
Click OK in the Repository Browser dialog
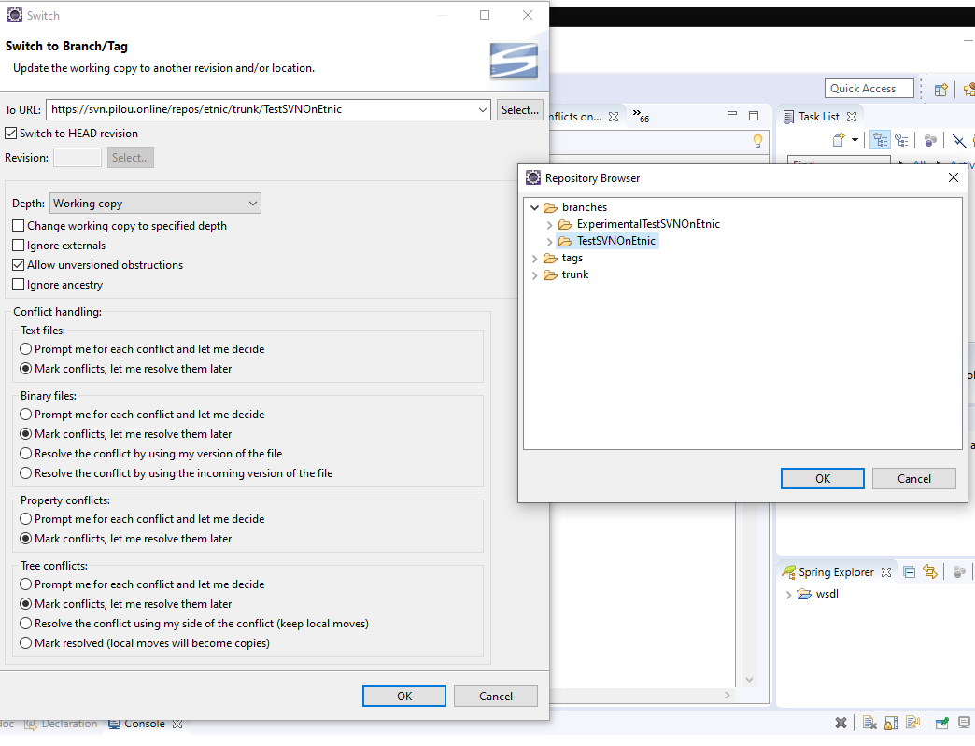[822, 478]
